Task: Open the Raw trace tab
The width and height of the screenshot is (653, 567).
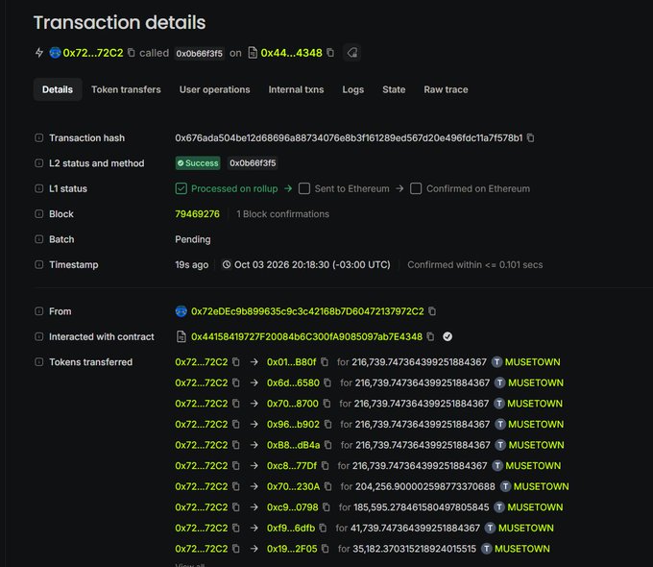Action: click(x=446, y=89)
